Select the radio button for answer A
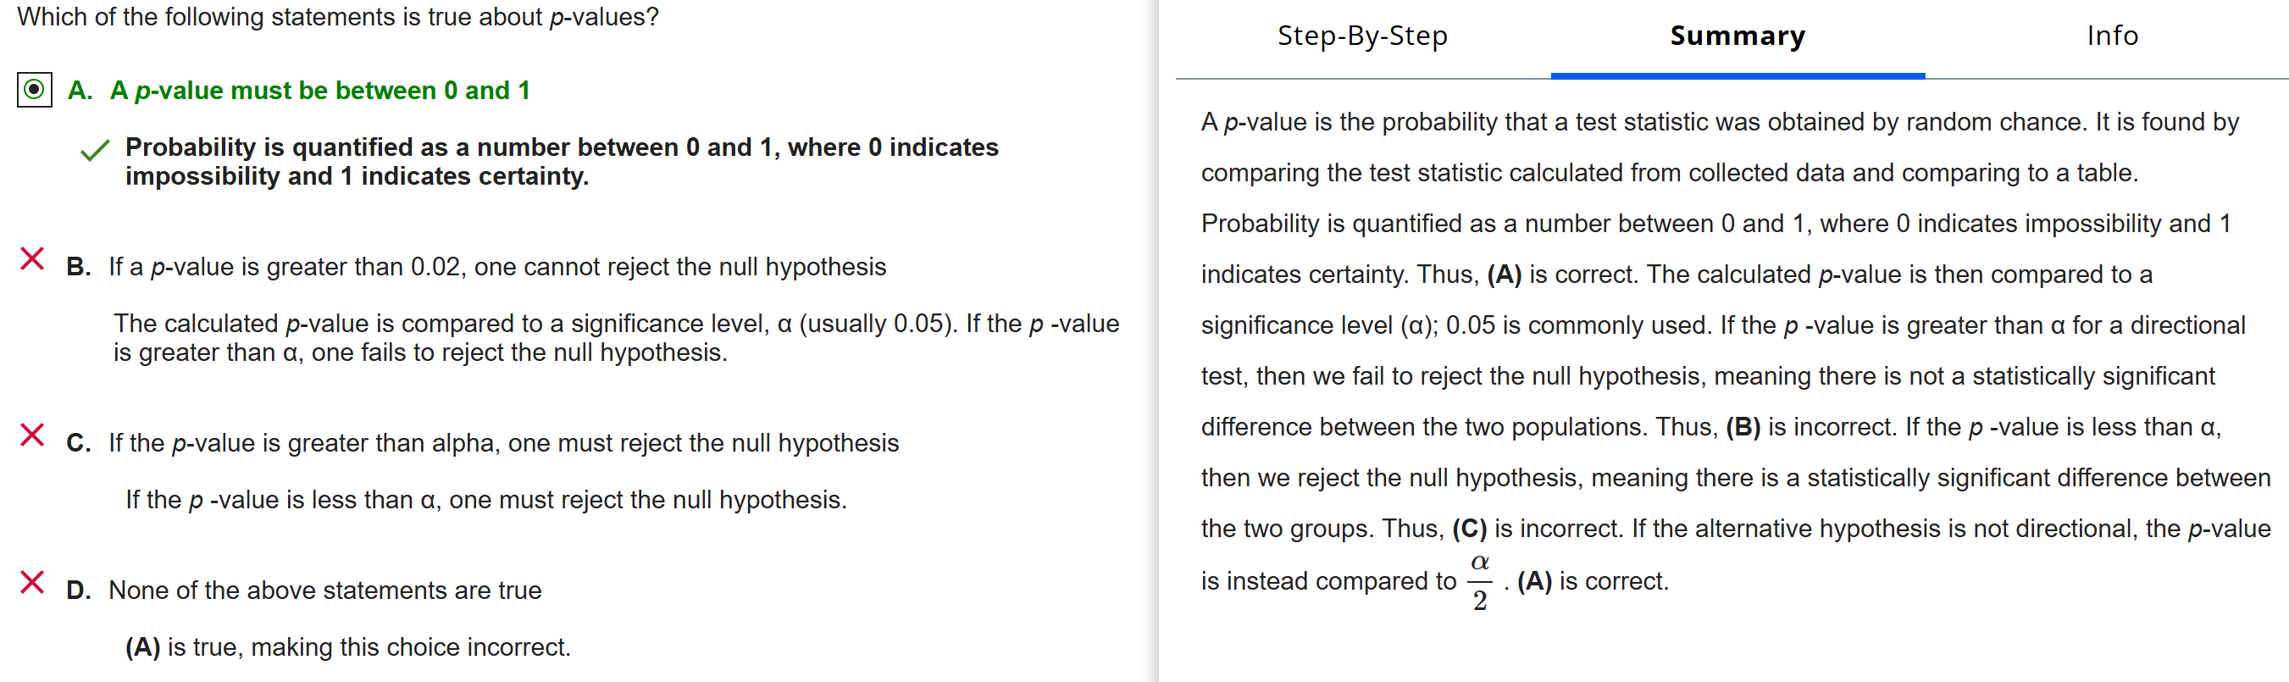Screen dimensions: 2289x682 coord(34,90)
